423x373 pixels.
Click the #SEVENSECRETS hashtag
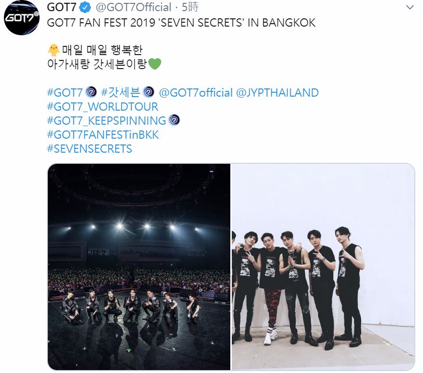click(89, 149)
